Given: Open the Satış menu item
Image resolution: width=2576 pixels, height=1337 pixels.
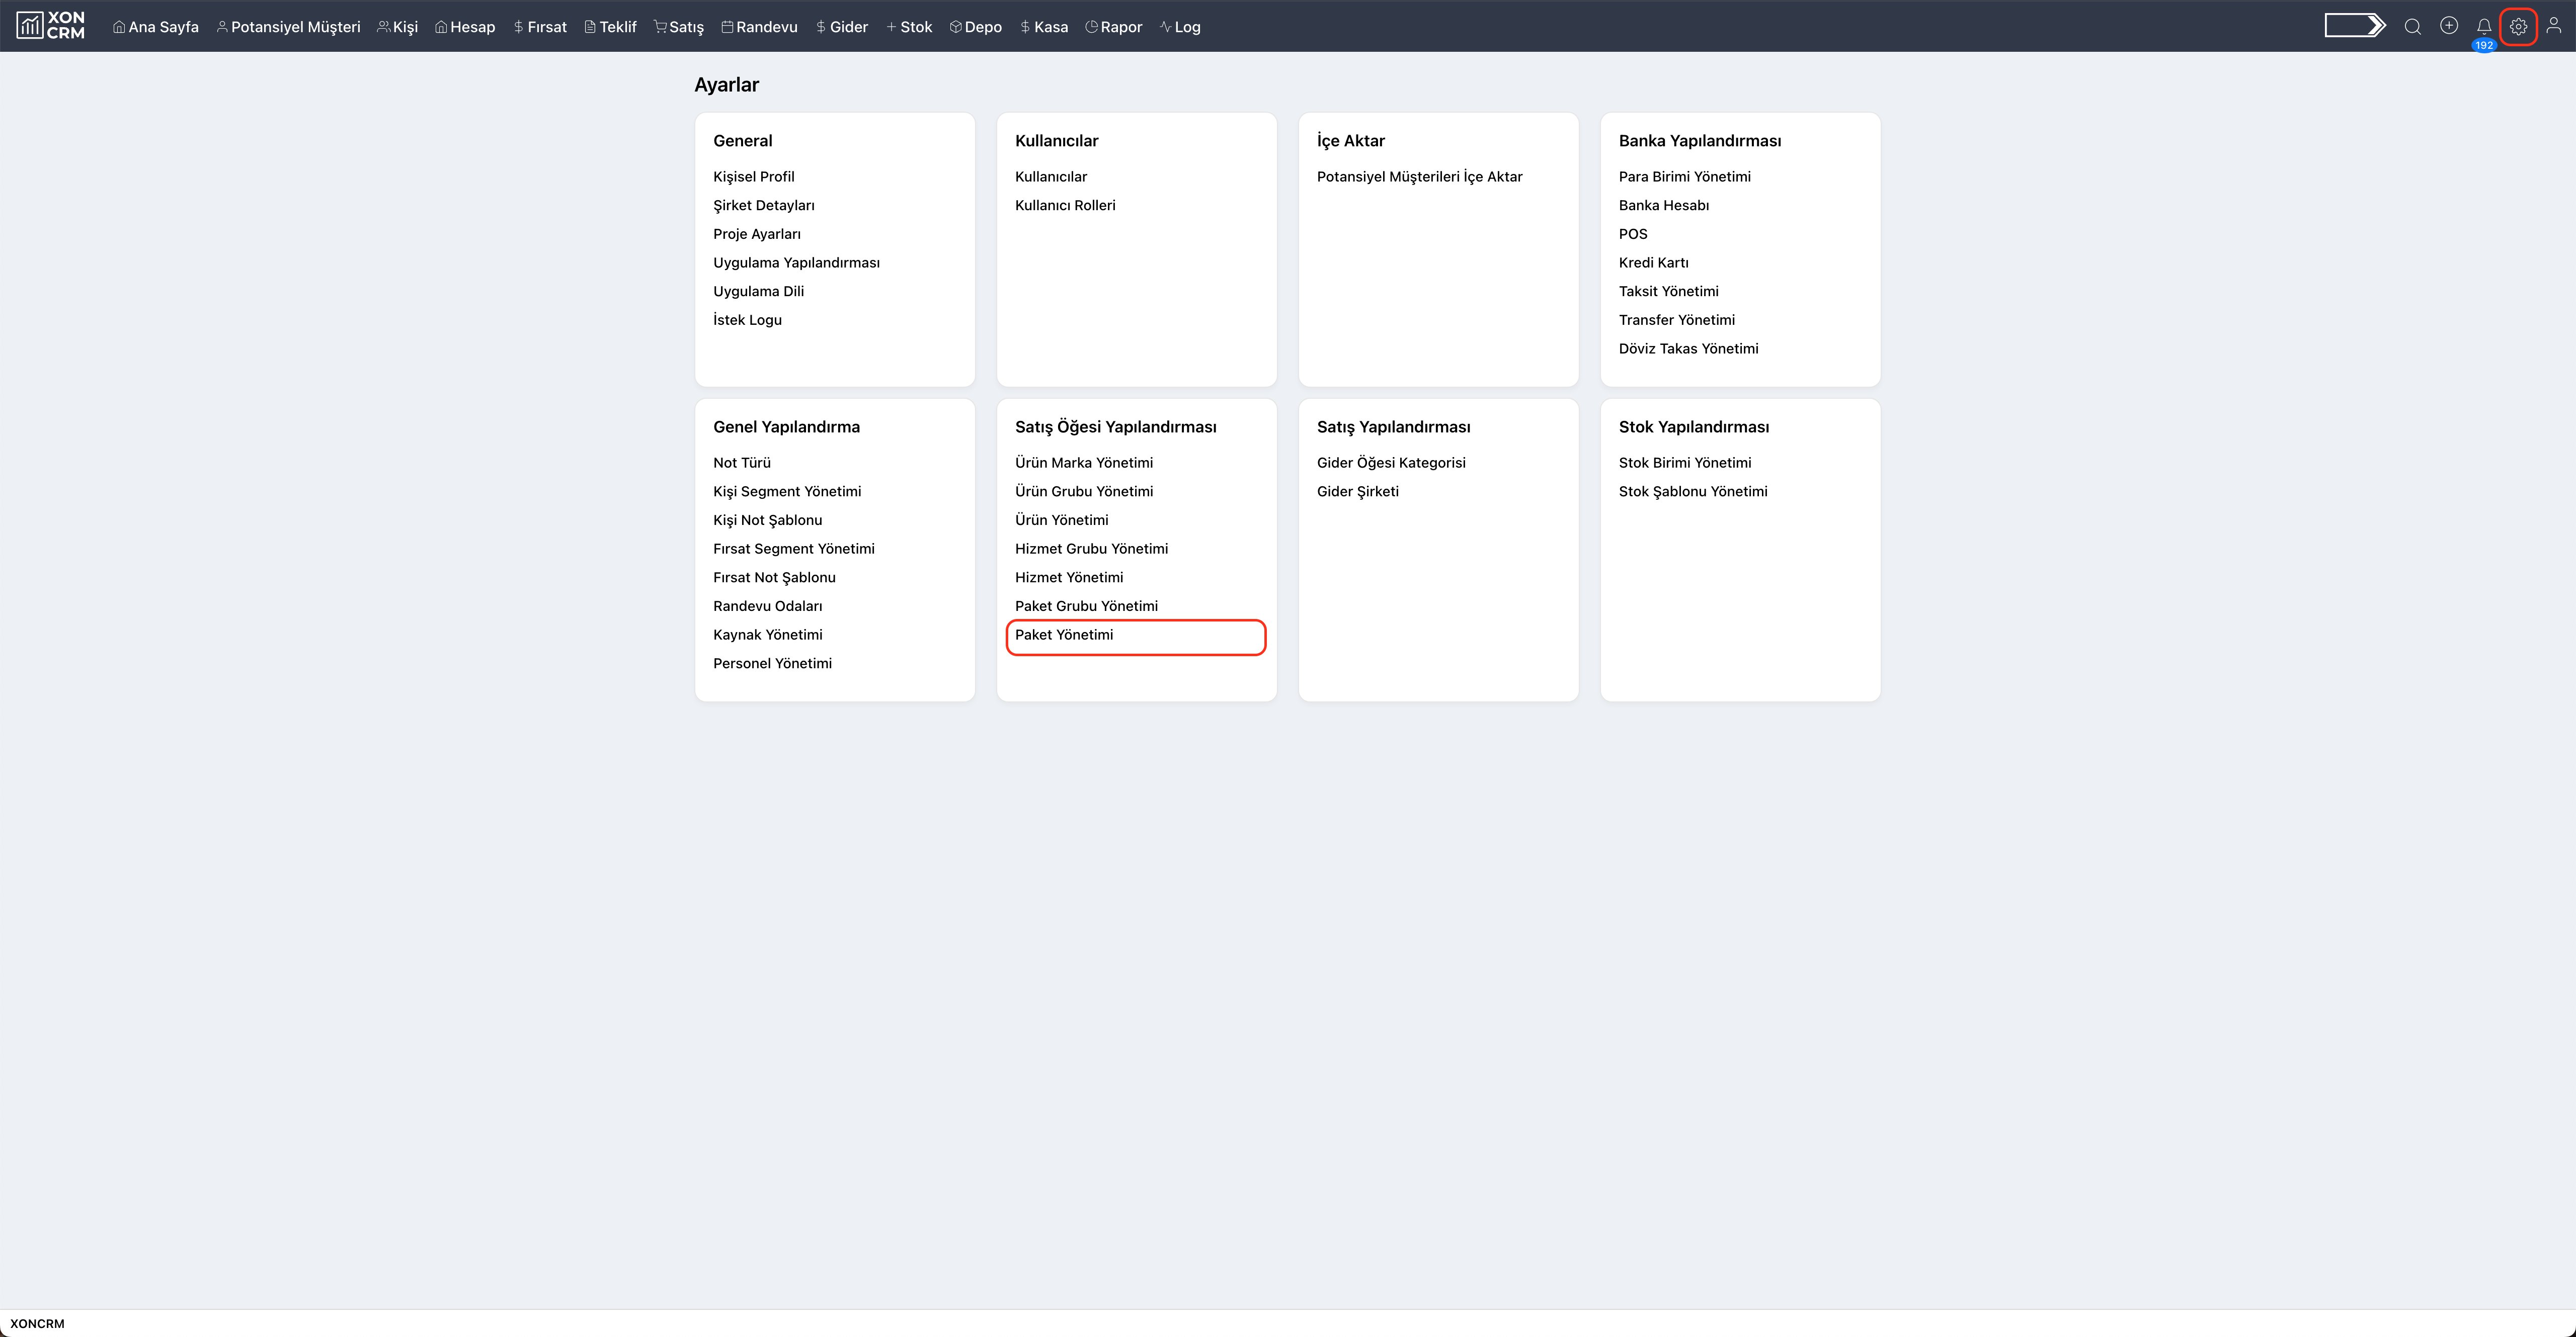Looking at the screenshot, I should coord(679,27).
